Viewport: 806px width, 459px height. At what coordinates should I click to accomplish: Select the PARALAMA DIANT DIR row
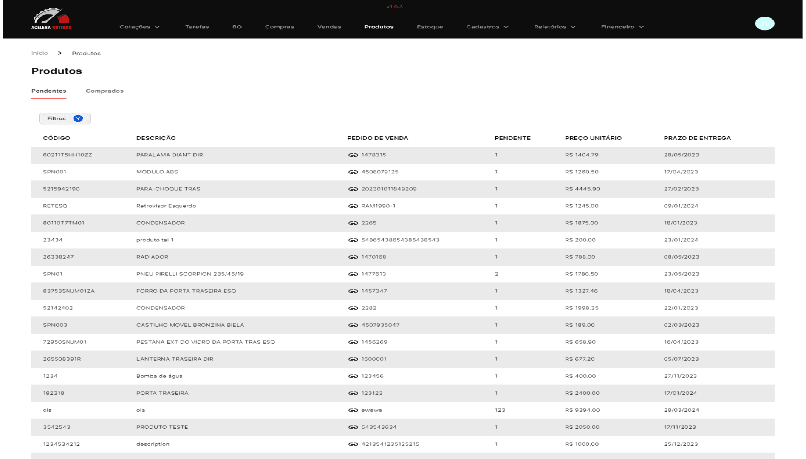[169, 155]
